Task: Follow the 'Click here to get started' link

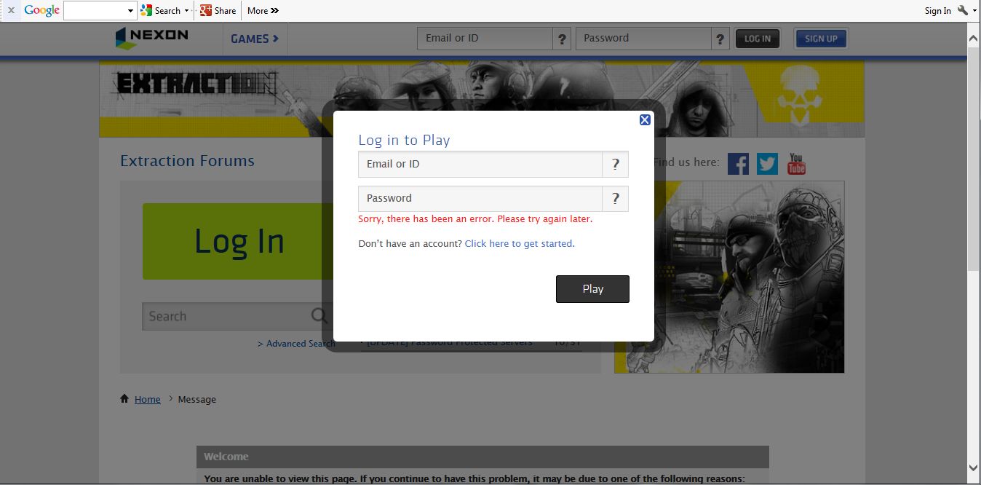Action: 520,244
